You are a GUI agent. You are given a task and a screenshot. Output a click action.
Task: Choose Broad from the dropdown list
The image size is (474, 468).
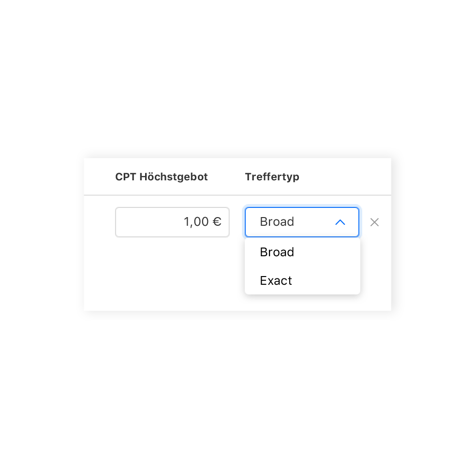coord(277,252)
